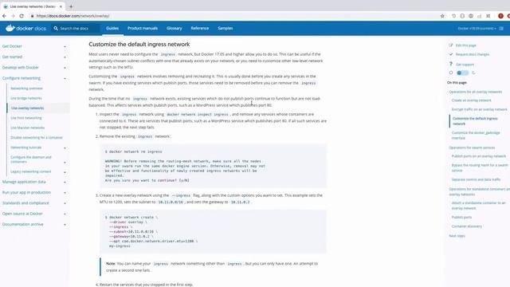The image size is (510, 287).
Task: Click Request docs changes link
Action: point(473,54)
